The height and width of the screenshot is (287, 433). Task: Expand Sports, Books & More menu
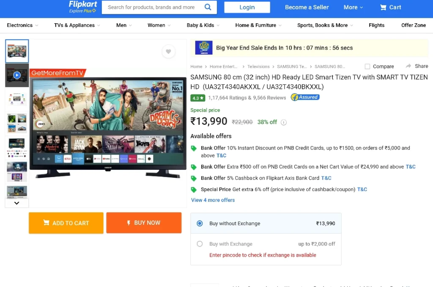click(325, 25)
